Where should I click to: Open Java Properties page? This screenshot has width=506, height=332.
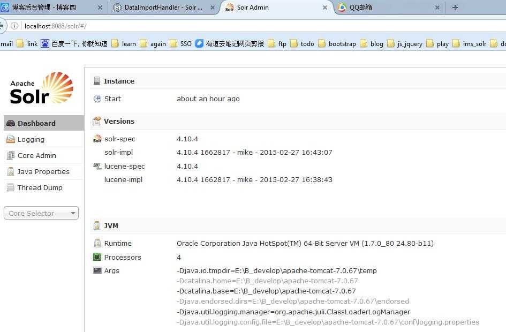click(43, 172)
